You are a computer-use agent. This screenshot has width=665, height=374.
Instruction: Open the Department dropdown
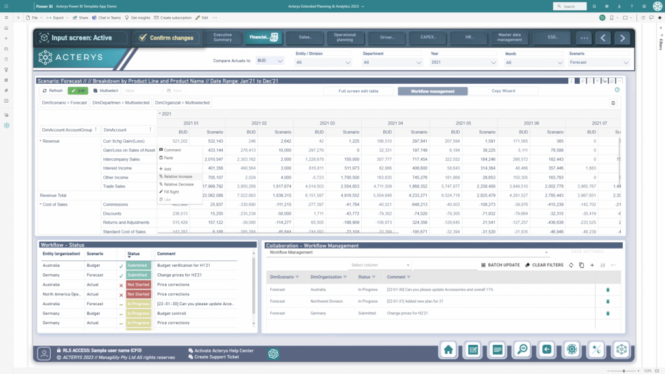(x=392, y=62)
